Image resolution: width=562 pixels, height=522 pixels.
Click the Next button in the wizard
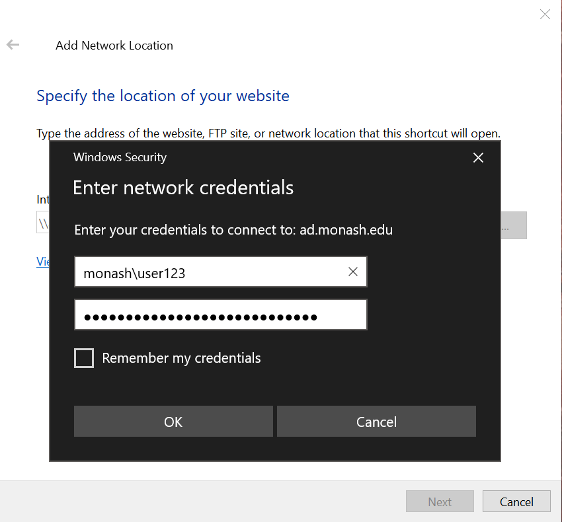(440, 502)
